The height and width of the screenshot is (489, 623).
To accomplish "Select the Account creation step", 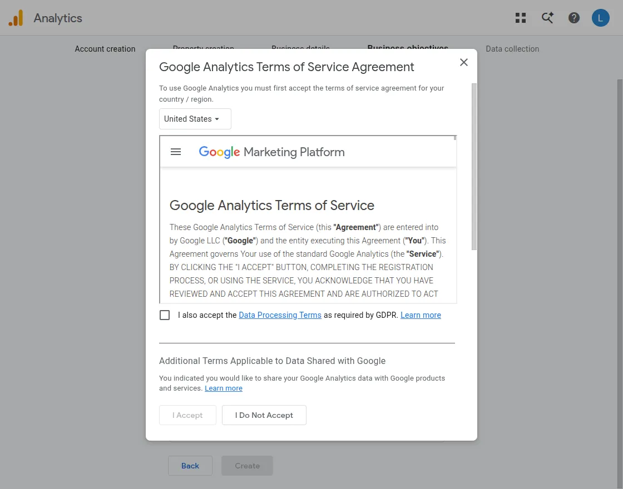I will point(105,49).
